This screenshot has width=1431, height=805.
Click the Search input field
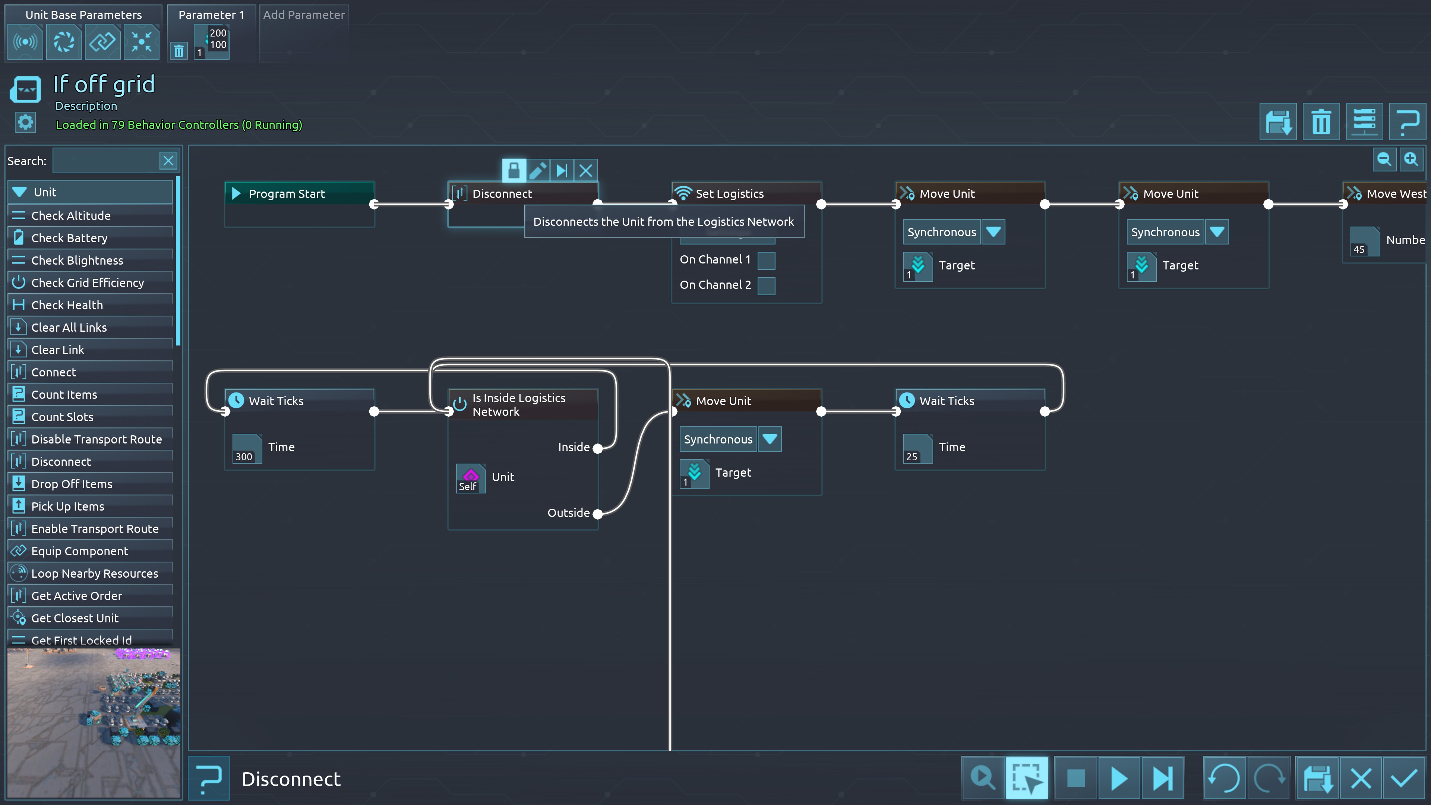[105, 161]
